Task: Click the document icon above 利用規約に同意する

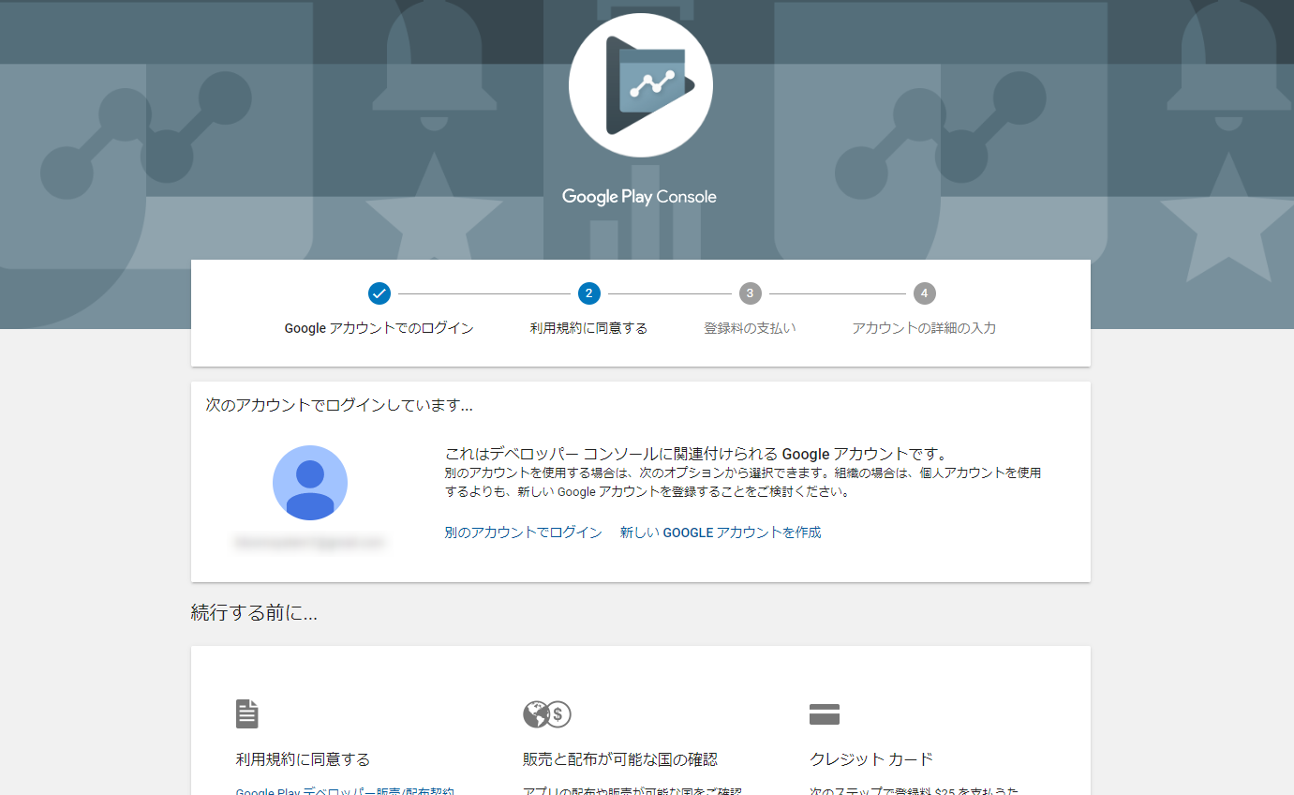Action: point(246,714)
